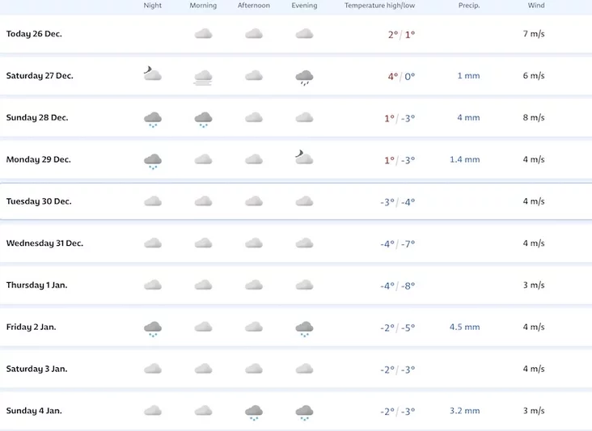The width and height of the screenshot is (592, 431).
Task: Click Monday 29 Dec. night snow icon
Action: 152,161
